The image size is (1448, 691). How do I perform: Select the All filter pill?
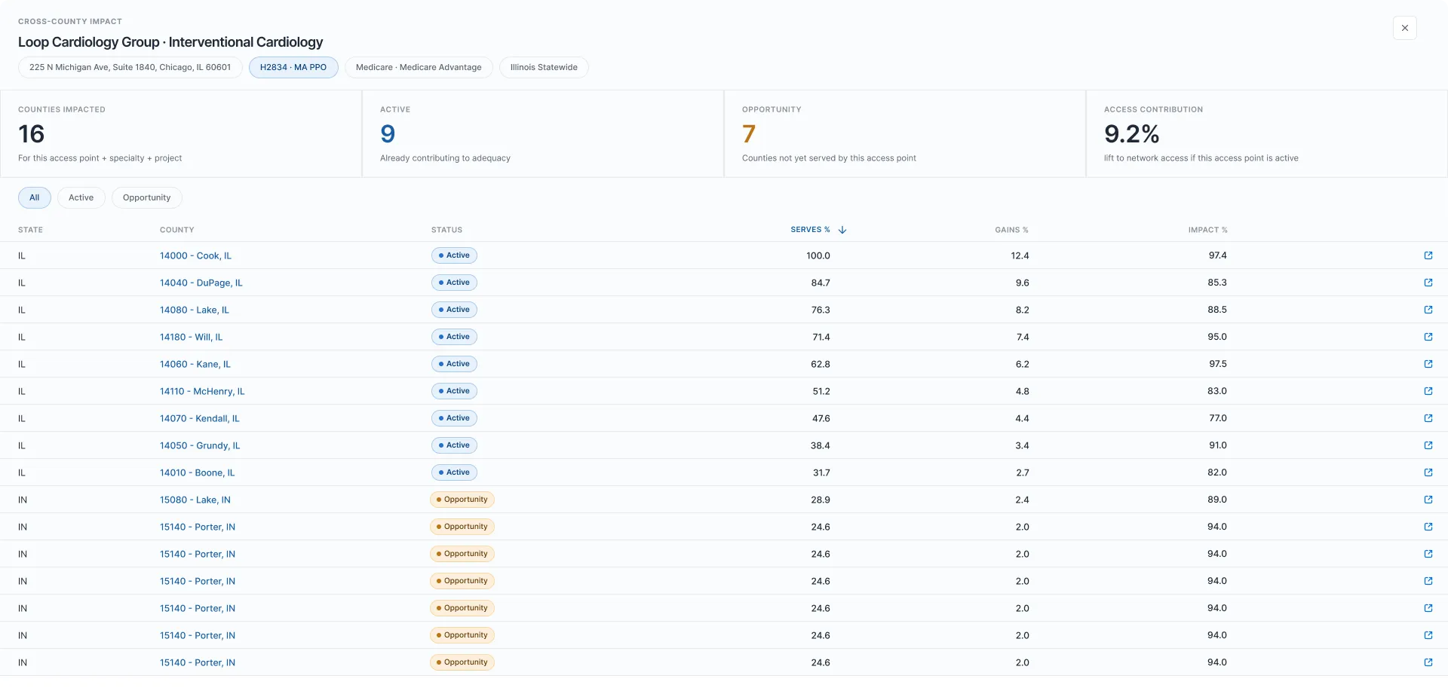pos(35,197)
